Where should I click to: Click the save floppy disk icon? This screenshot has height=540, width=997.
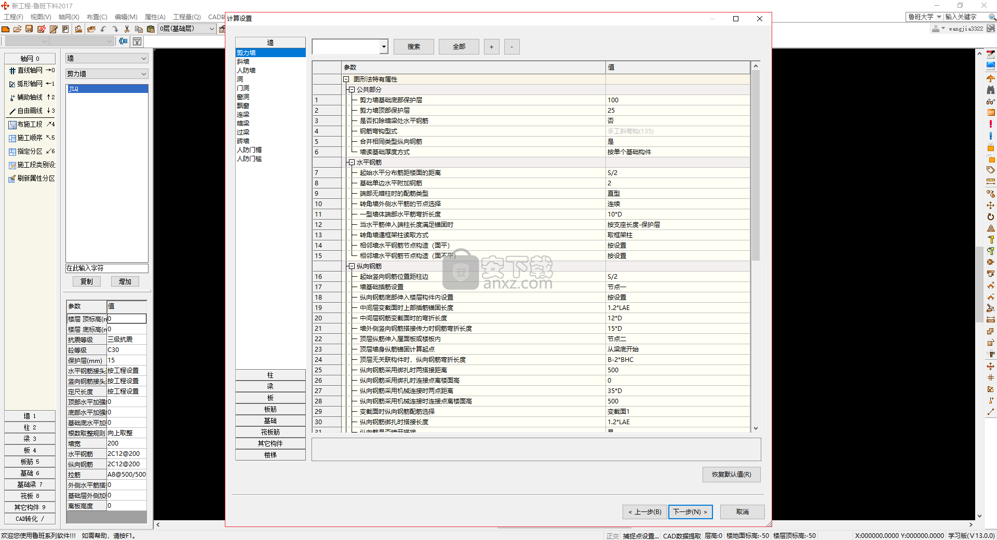(x=30, y=29)
